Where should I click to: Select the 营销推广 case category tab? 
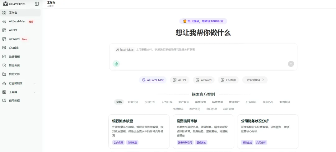pyautogui.click(x=234, y=102)
